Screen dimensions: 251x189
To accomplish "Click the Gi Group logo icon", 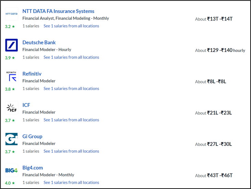I will pyautogui.click(x=12, y=139).
